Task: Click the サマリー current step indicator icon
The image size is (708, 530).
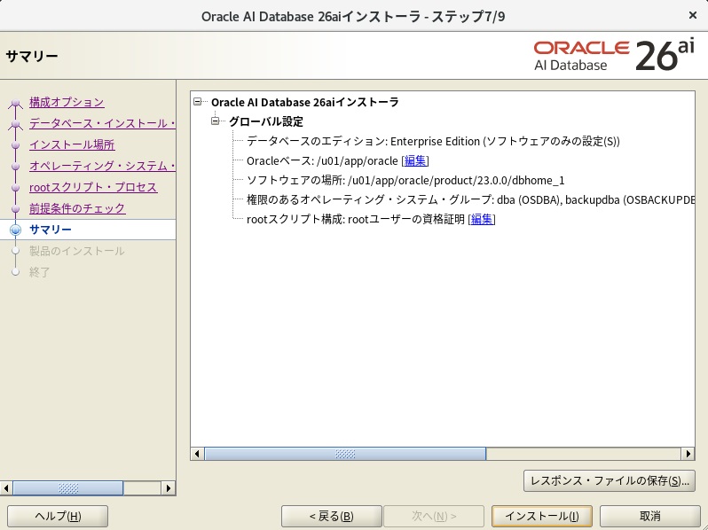Action: click(15, 230)
